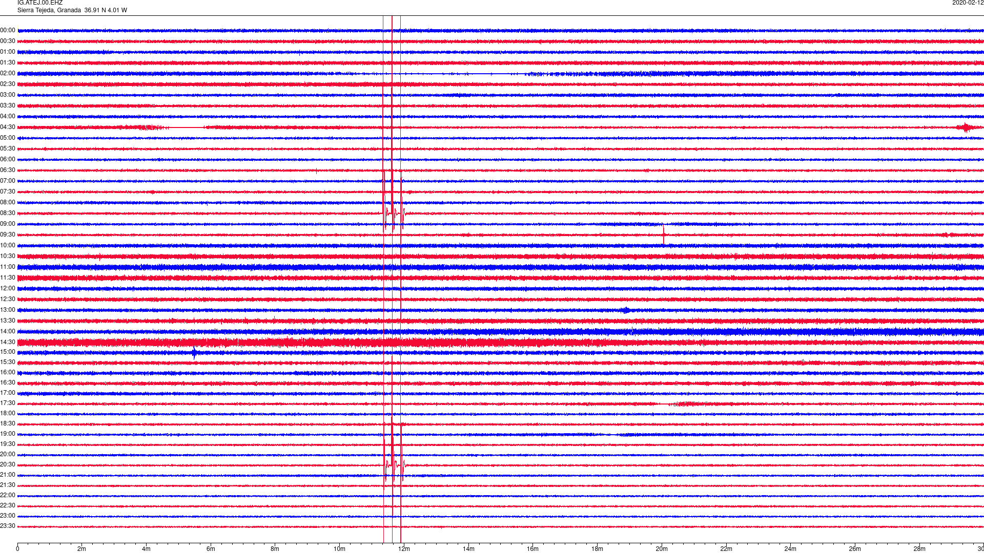
Task: Select the 08:30 time row label
Action: coord(8,213)
